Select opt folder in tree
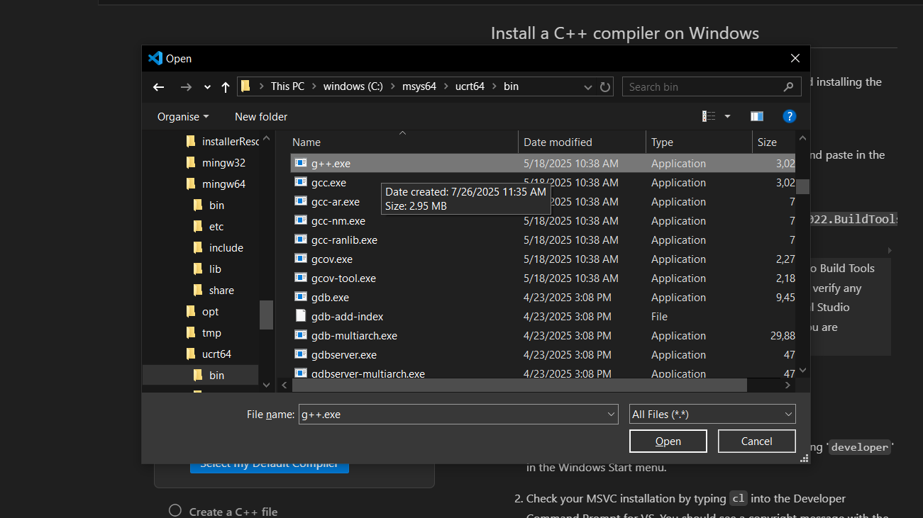 pos(202,312)
